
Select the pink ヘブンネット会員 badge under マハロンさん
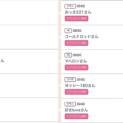click(x=77, y=67)
